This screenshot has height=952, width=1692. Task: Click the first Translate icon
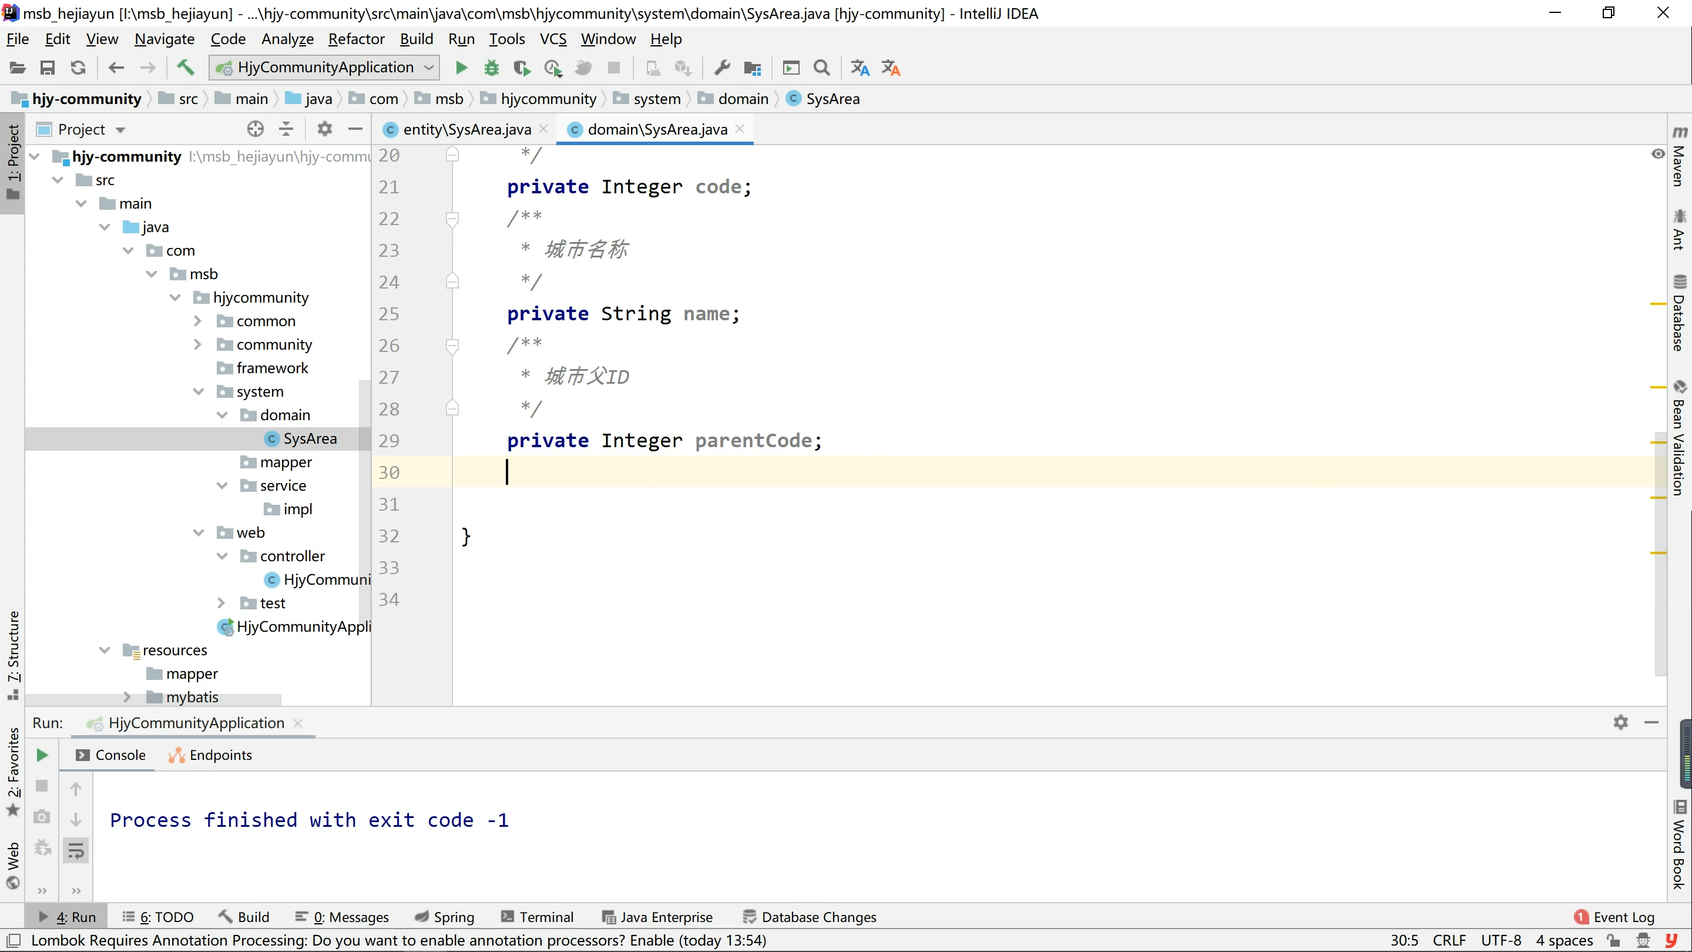pyautogui.click(x=860, y=68)
